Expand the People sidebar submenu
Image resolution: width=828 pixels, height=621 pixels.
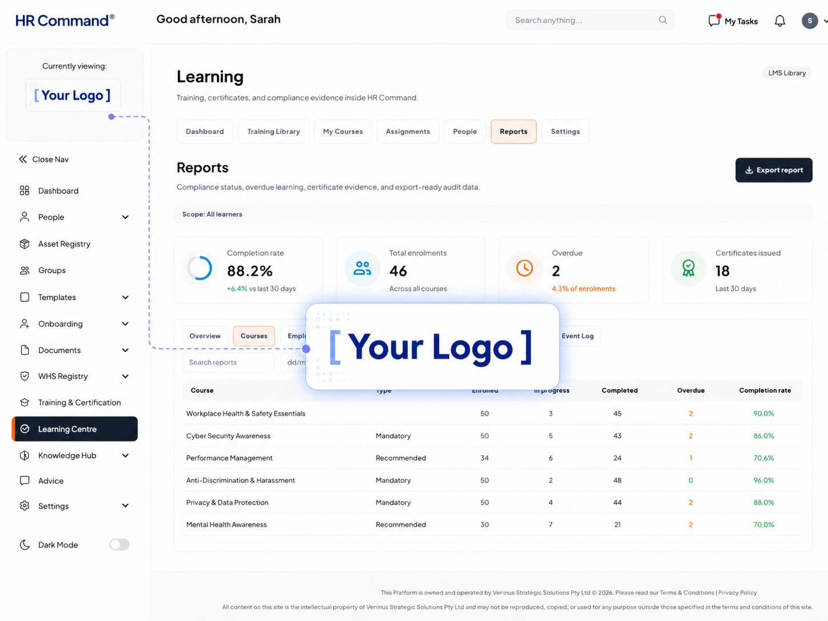(x=125, y=217)
